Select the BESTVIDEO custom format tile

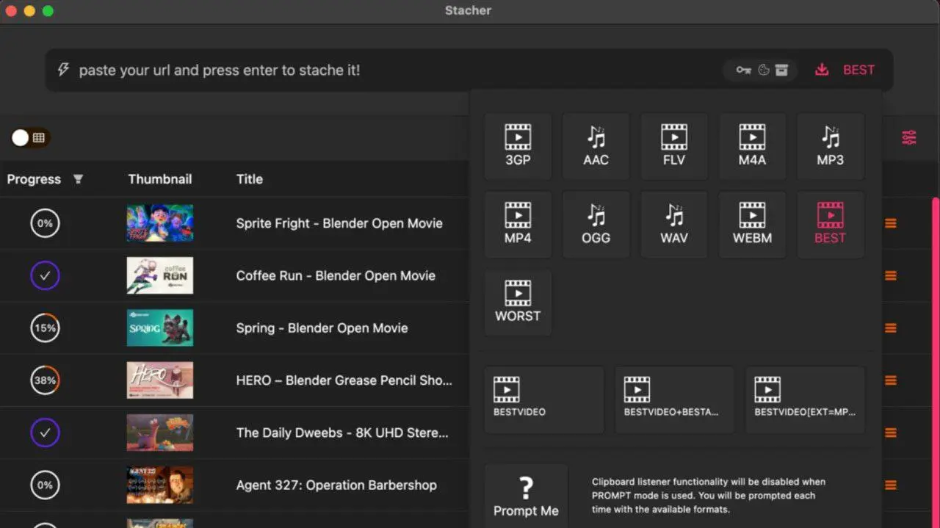click(x=544, y=400)
